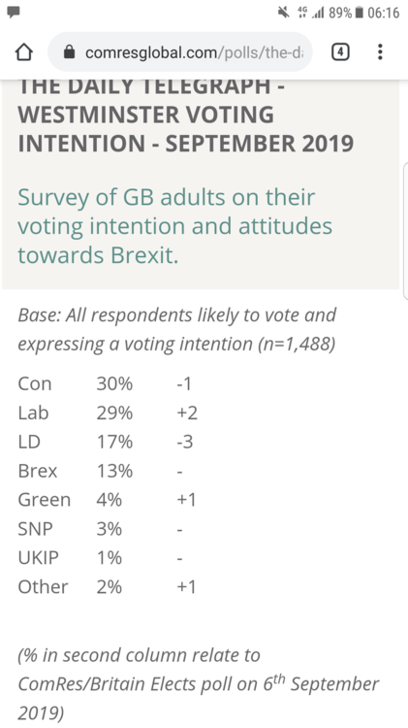
Task: Tap the base respondents note text
Action: click(x=176, y=330)
